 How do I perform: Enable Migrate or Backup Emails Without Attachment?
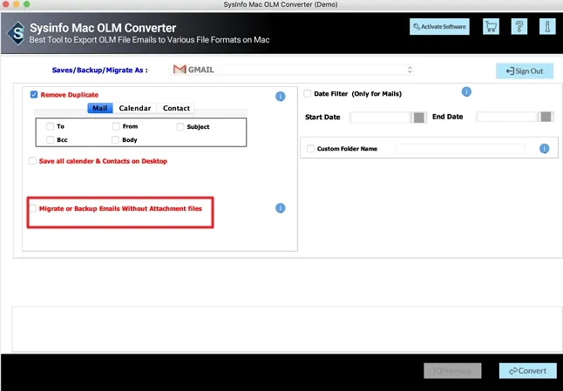pos(32,208)
